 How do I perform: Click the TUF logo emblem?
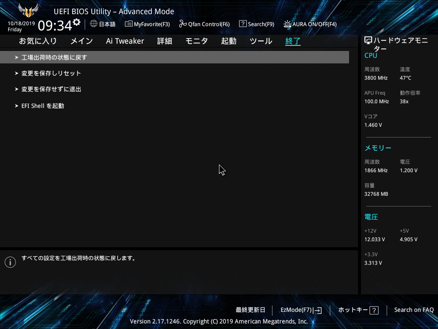pos(28,11)
